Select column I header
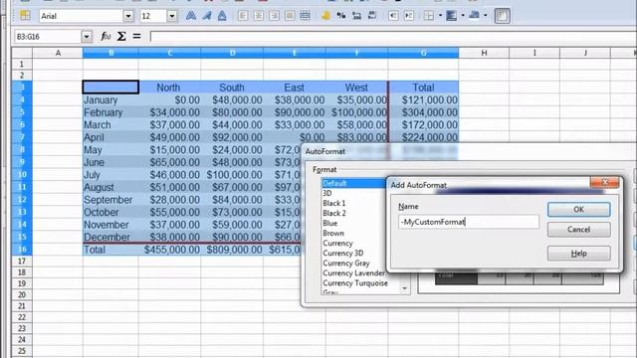Screen dimensions: 637x358 click(x=534, y=53)
